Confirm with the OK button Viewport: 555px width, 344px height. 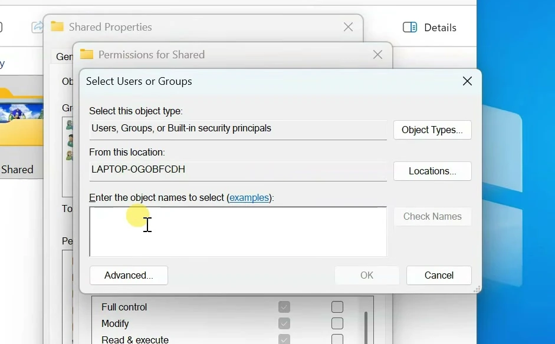367,276
